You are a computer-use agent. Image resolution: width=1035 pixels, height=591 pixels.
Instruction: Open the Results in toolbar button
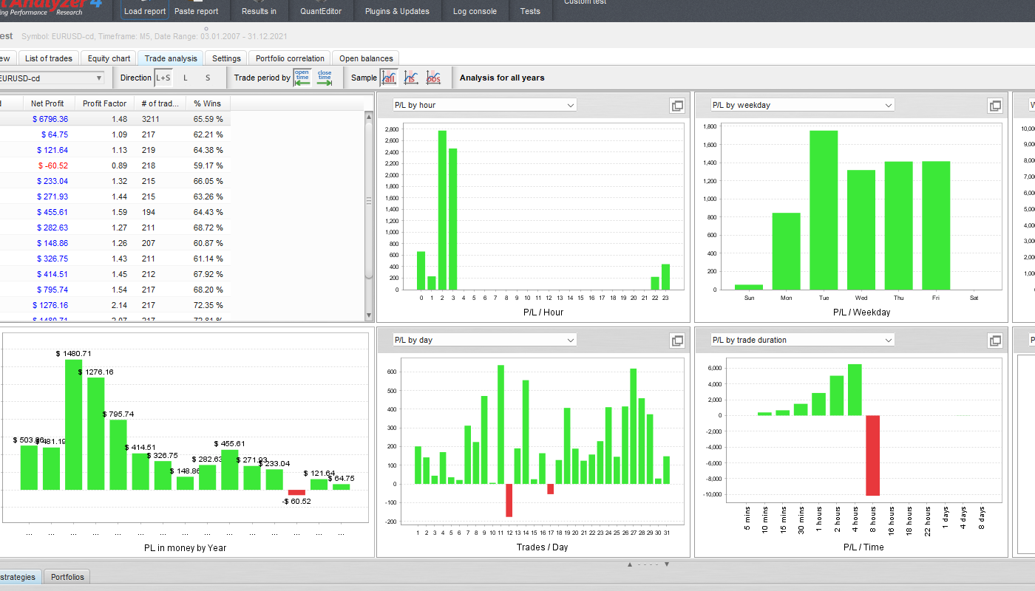coord(259,11)
